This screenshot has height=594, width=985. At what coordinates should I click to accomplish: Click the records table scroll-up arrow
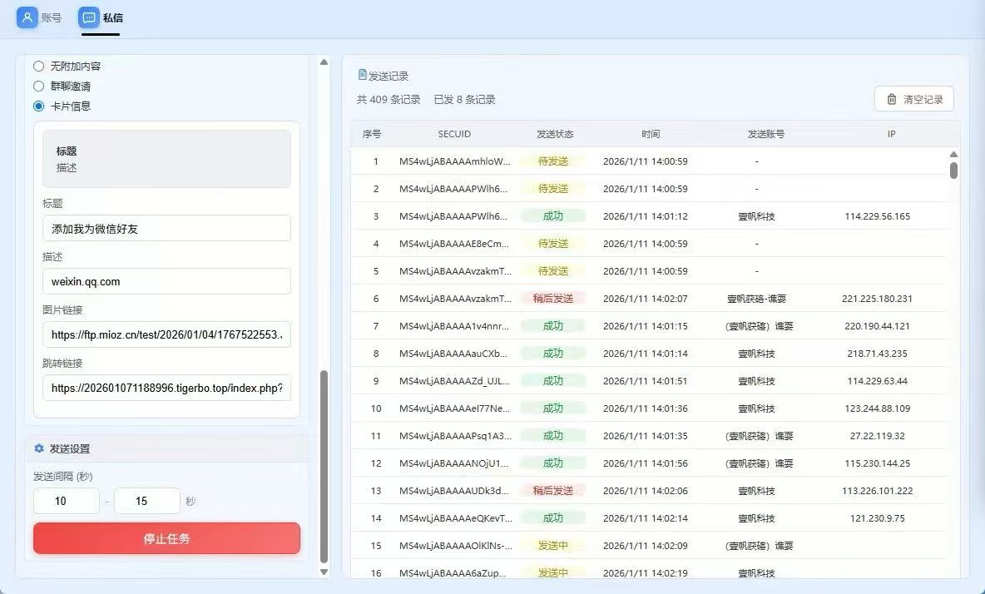pyautogui.click(x=953, y=155)
